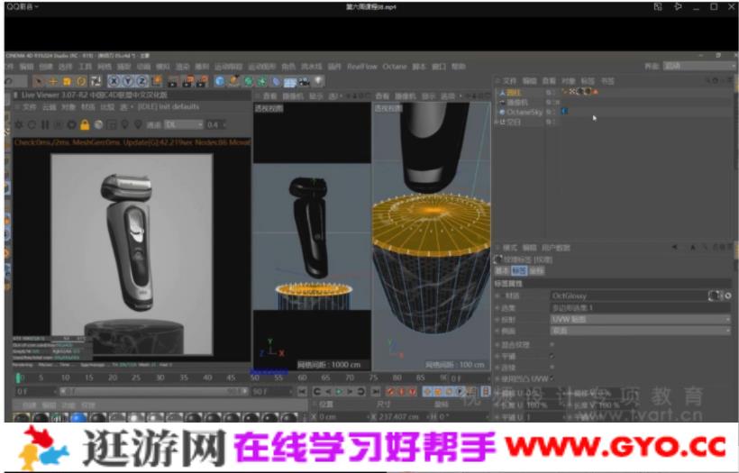Click the coordinate system icon
Viewport: 739px width, 473px height.
click(157, 81)
